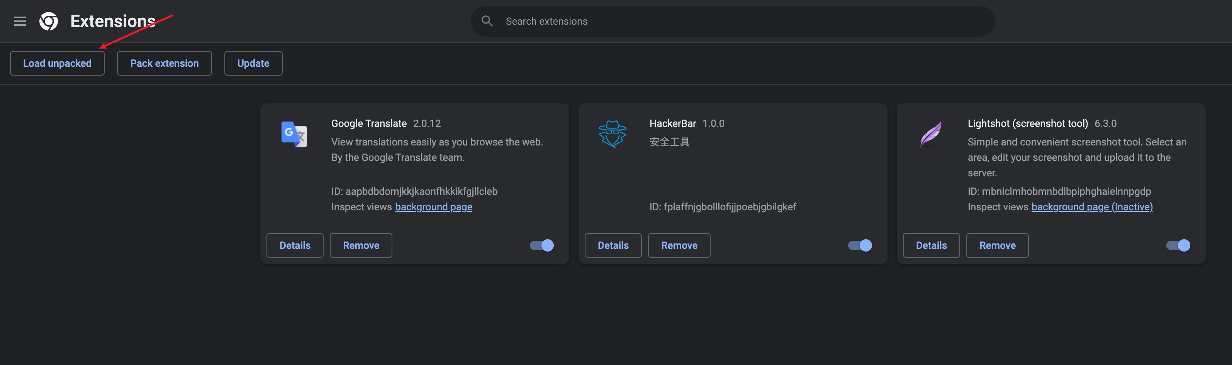
Task: Click the Chrome logo icon
Action: point(49,21)
